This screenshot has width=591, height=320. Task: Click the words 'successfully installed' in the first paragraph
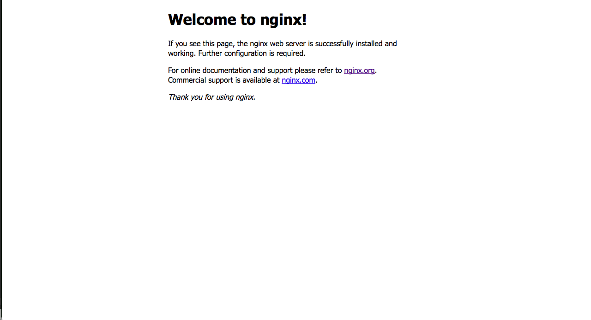click(349, 44)
